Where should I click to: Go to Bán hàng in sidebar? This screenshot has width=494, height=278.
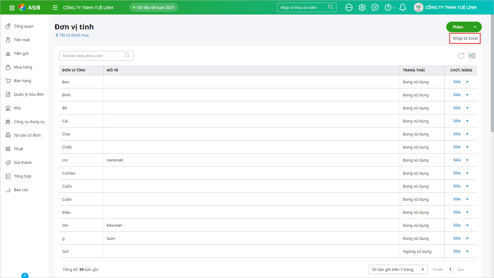22,81
